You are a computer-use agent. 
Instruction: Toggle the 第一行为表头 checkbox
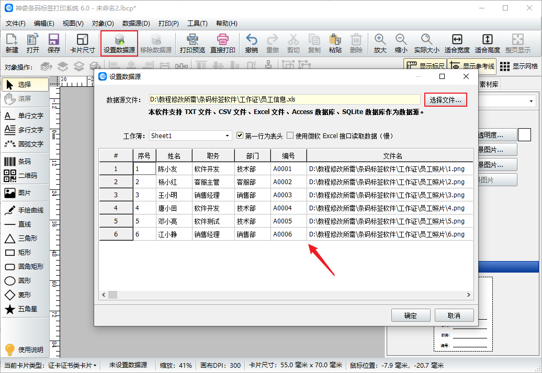click(x=241, y=136)
